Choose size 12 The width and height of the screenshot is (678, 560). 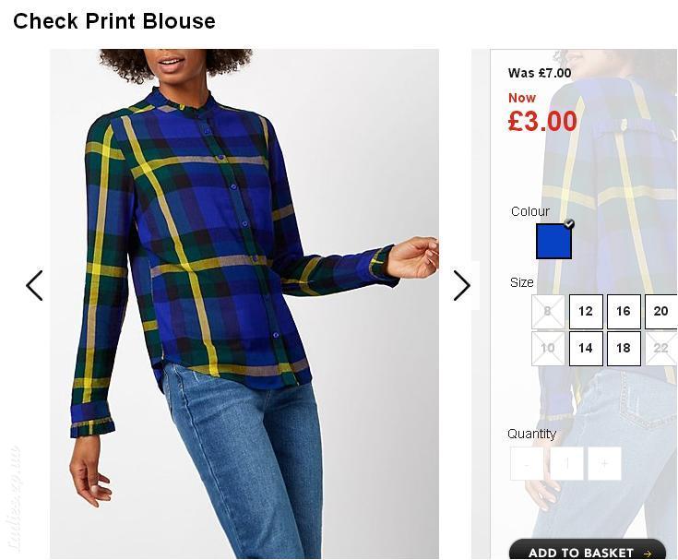(586, 312)
